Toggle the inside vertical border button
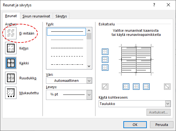The image size is (176, 131). 136,87
